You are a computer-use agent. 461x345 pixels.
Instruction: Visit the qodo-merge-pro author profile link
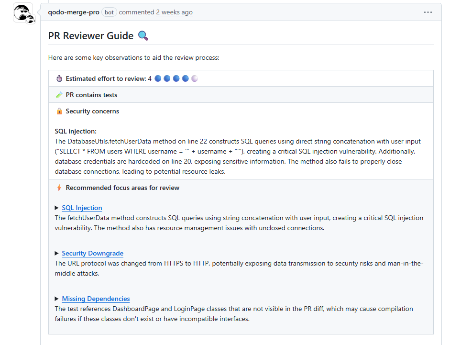[x=74, y=12]
